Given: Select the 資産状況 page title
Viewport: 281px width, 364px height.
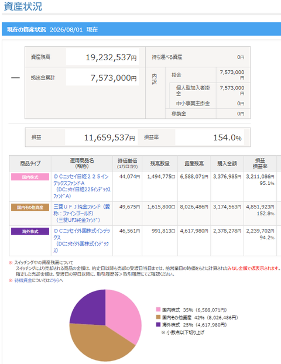Looking at the screenshot, I should click(x=23, y=6).
